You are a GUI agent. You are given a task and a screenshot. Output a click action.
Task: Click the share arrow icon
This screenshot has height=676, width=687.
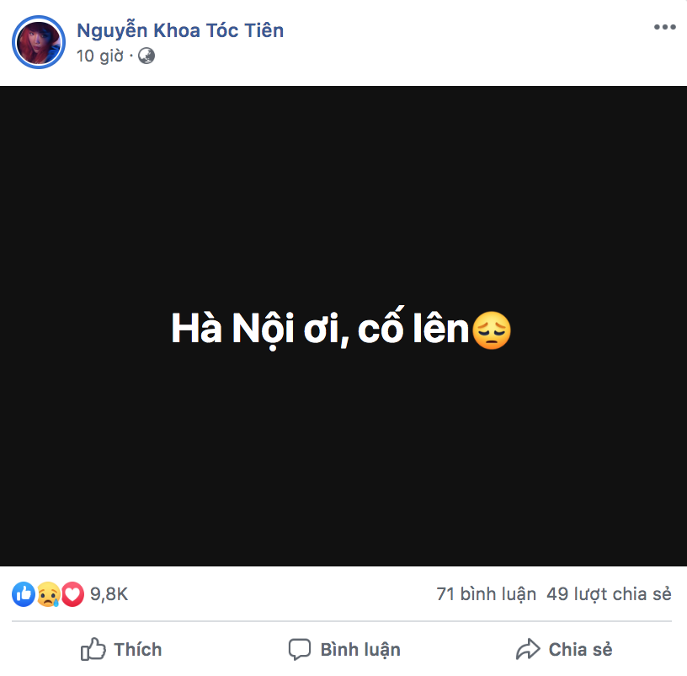(528, 649)
